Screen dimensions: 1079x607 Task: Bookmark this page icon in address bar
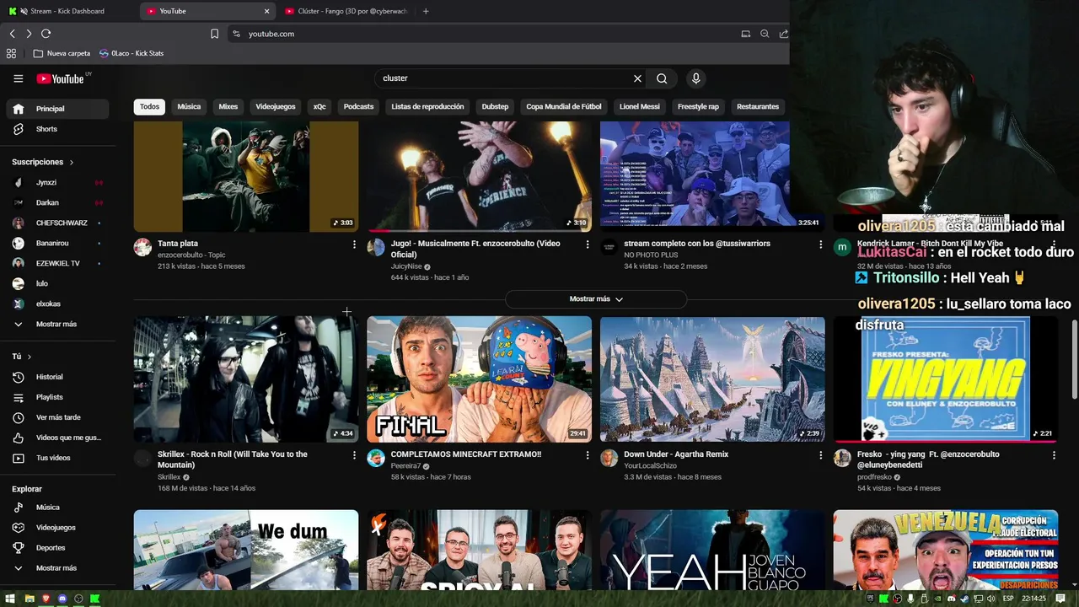pyautogui.click(x=214, y=34)
